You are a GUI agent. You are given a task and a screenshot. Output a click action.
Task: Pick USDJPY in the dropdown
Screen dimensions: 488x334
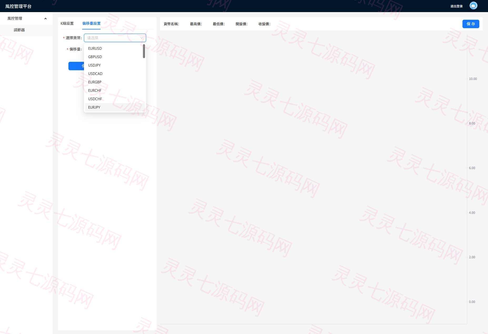tap(115, 65)
